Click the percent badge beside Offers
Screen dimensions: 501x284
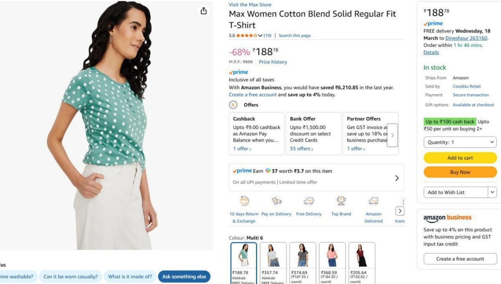[x=233, y=105]
